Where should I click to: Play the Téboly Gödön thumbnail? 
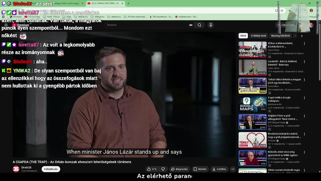253,140
